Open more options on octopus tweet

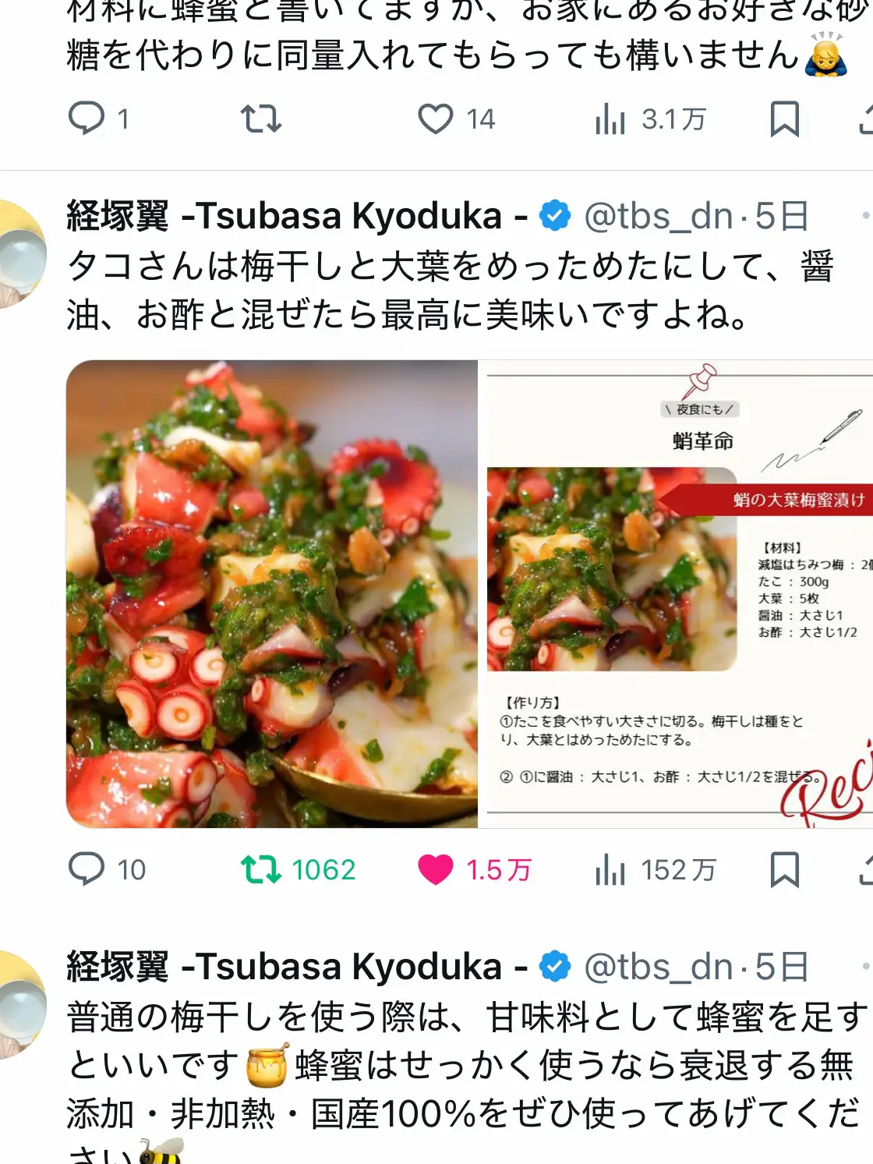865,215
